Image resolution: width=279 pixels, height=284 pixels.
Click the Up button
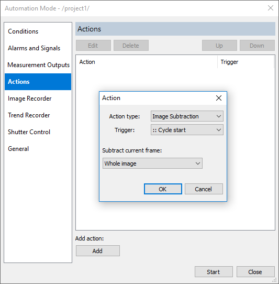[x=219, y=46]
